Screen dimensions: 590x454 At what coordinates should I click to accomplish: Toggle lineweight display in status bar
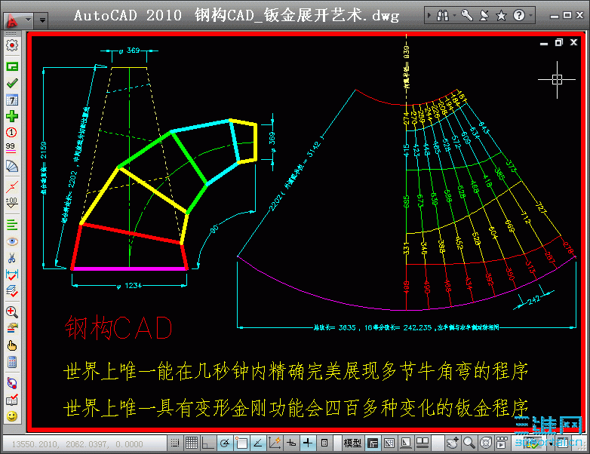[x=307, y=443]
